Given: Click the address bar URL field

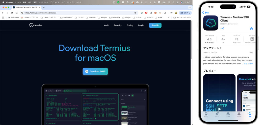Looking at the screenshot, I should [x=79, y=13].
